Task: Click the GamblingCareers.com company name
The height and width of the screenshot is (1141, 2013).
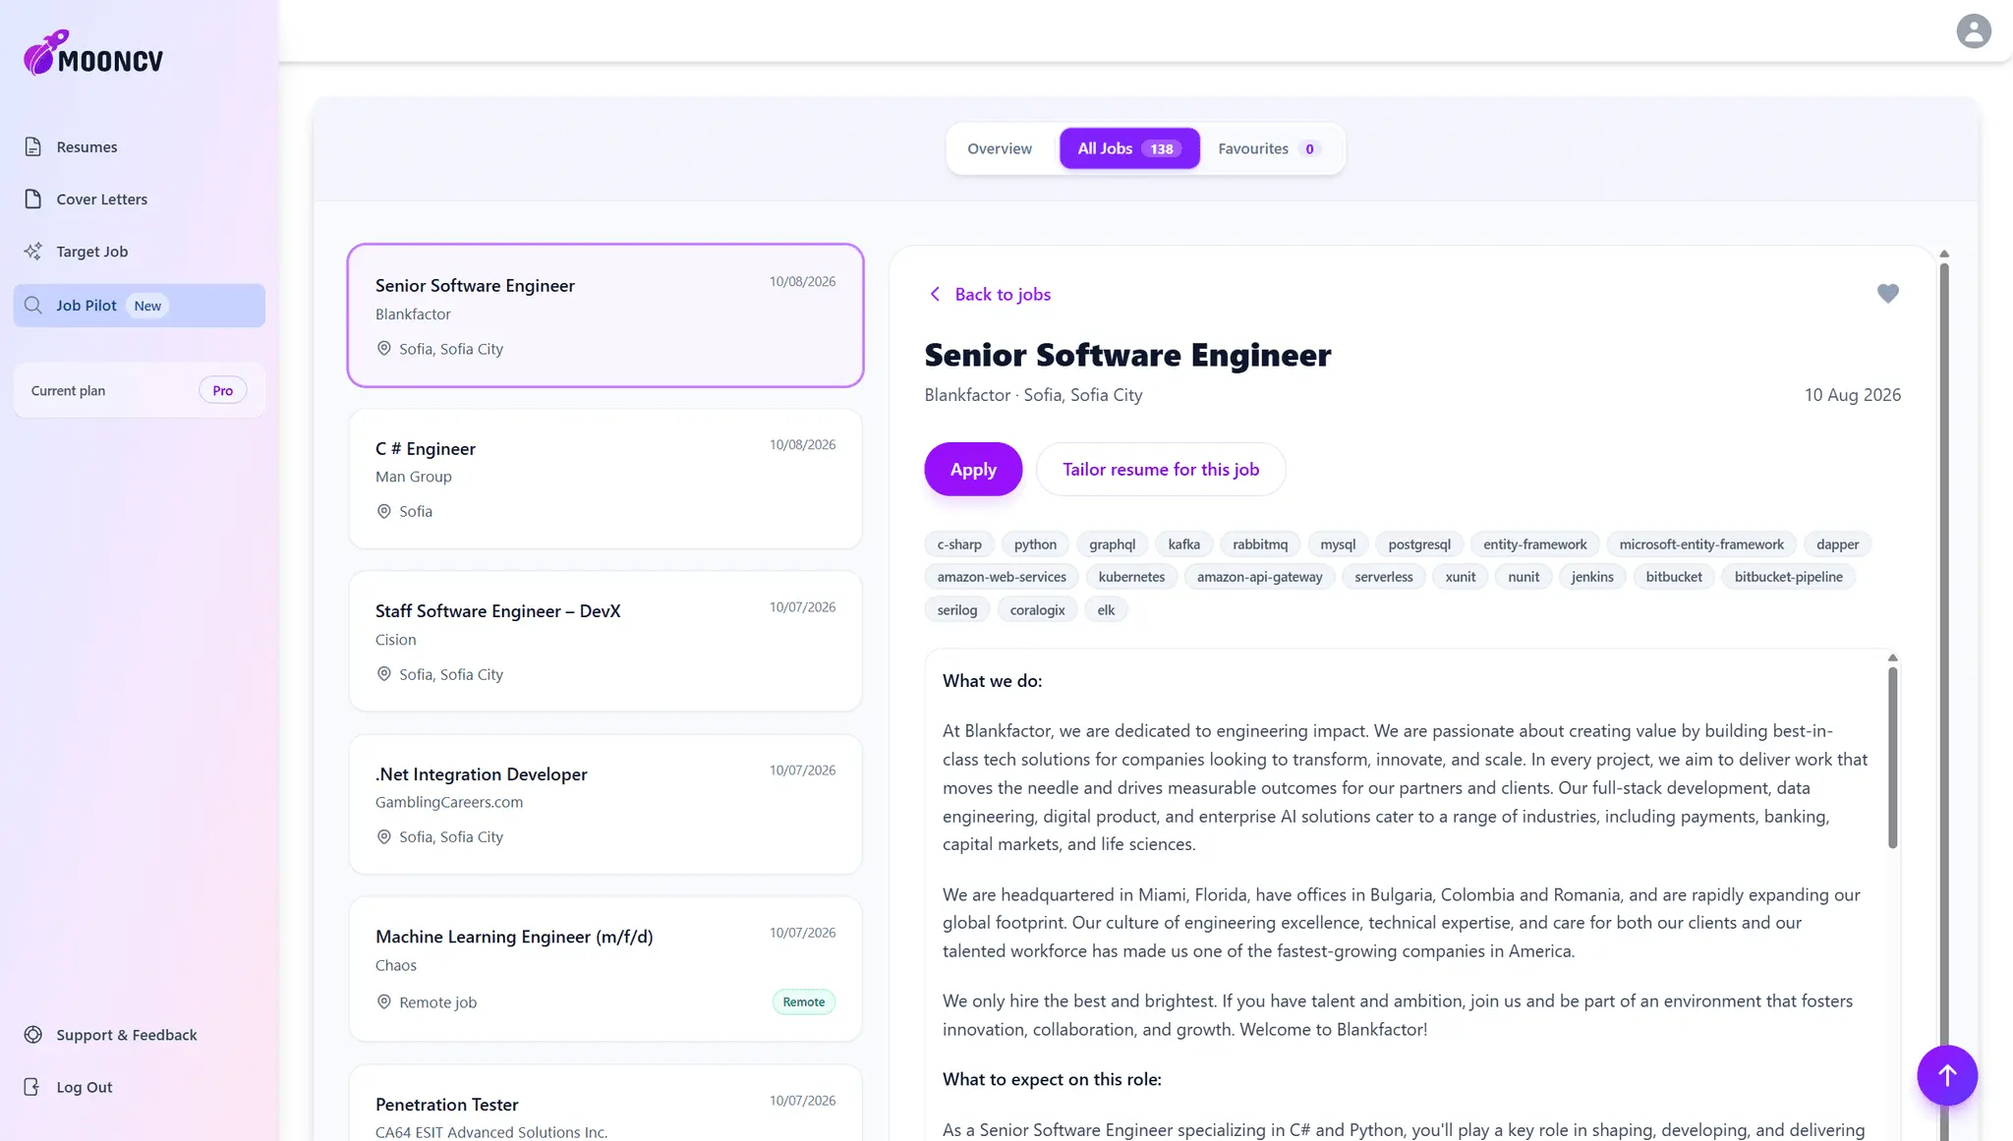Action: point(448,802)
